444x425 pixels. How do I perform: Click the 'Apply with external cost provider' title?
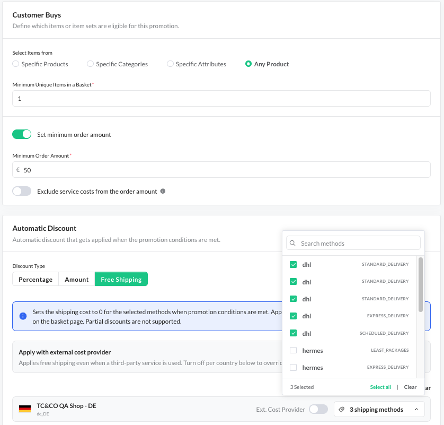tap(65, 352)
